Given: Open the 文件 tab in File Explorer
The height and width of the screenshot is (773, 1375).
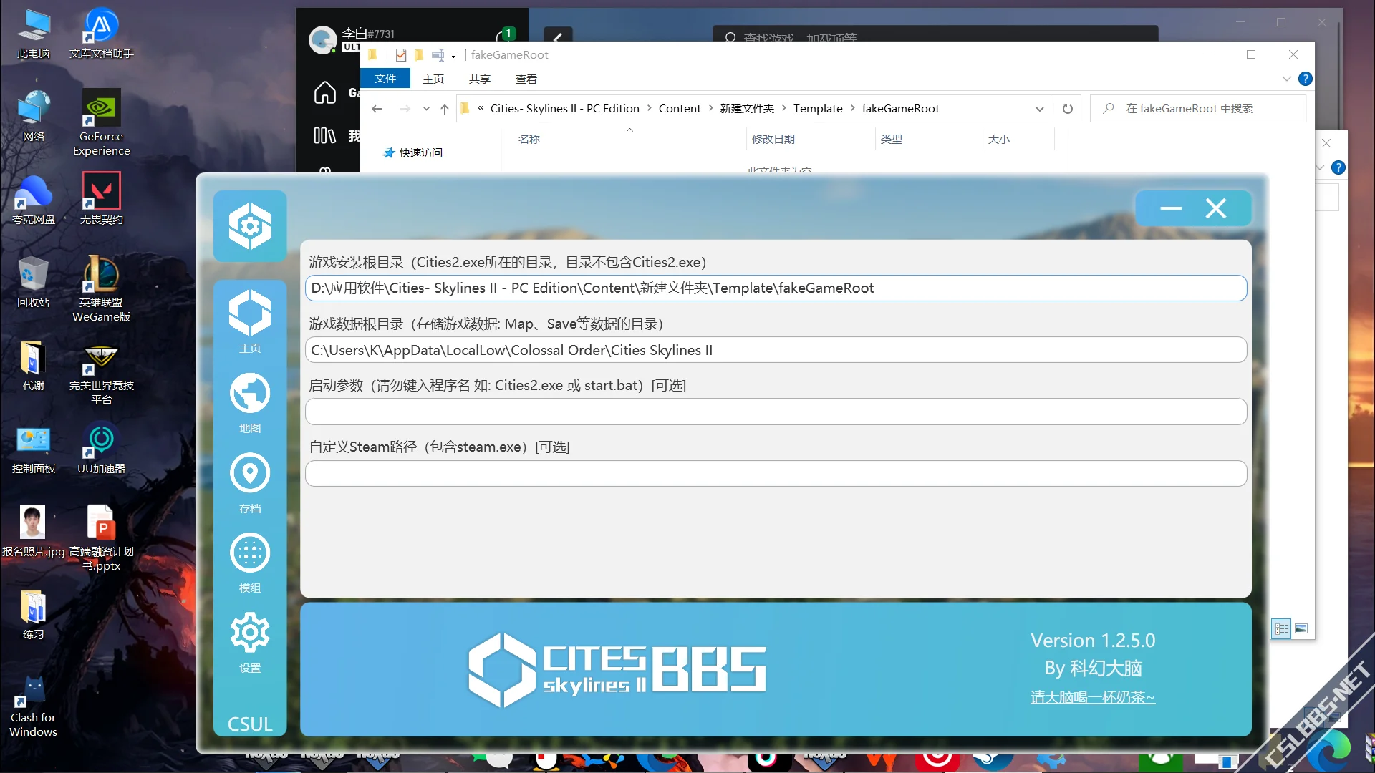Looking at the screenshot, I should 385,79.
